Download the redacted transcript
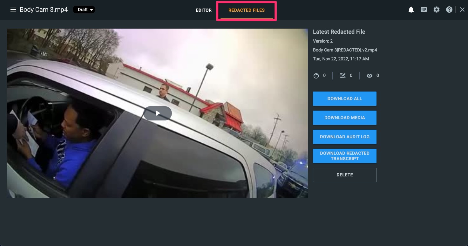The image size is (468, 246). [x=345, y=156]
